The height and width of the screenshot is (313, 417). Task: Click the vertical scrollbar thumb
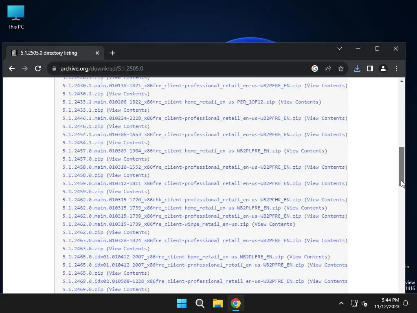[x=402, y=167]
